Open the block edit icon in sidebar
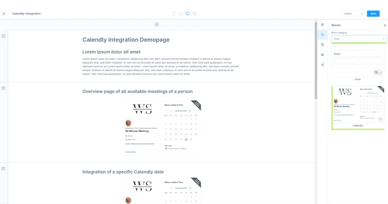Image resolution: width=388 pixels, height=204 pixels. coord(322,45)
